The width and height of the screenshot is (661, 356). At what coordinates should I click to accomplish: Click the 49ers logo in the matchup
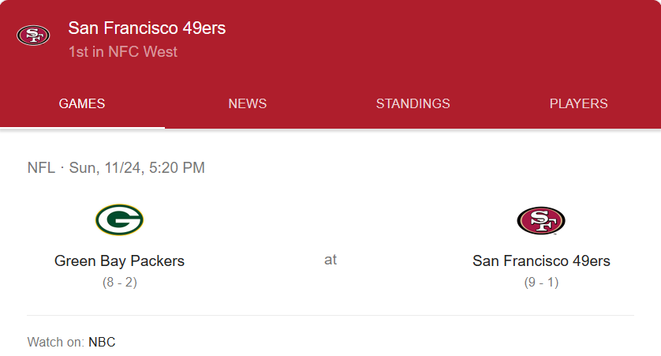point(541,220)
